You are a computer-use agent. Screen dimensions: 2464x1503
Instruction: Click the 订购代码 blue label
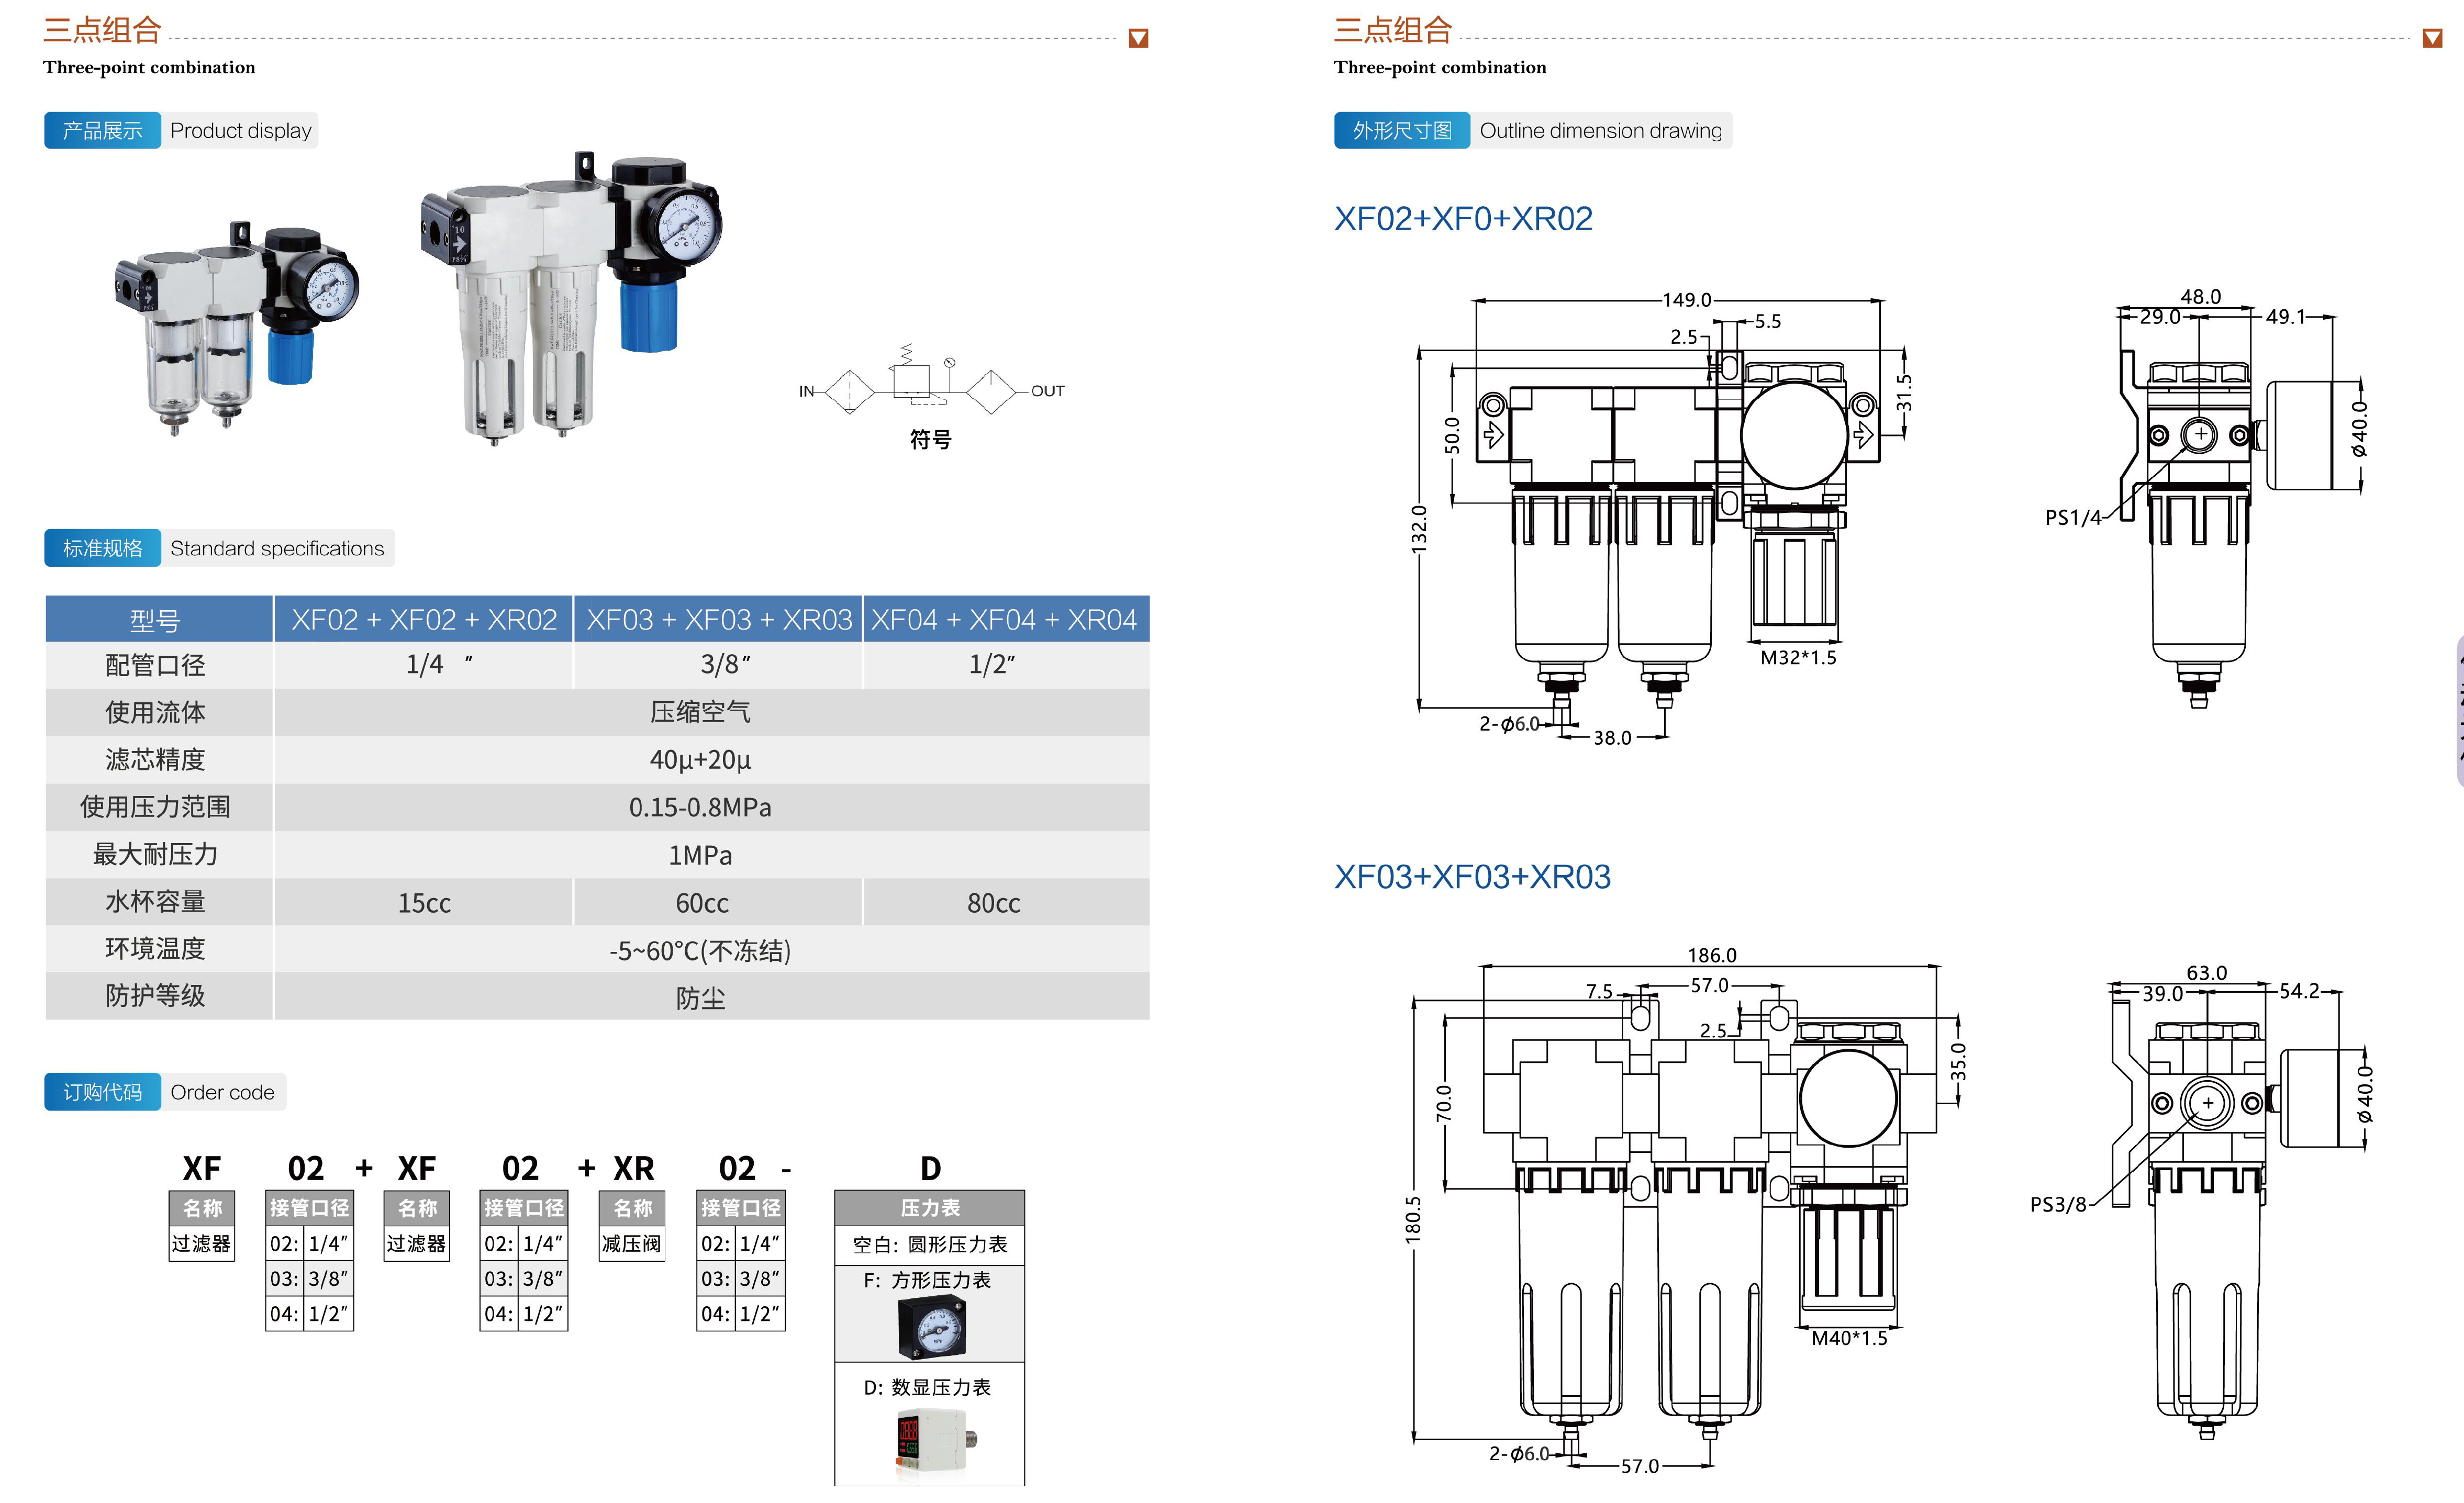pyautogui.click(x=102, y=1092)
